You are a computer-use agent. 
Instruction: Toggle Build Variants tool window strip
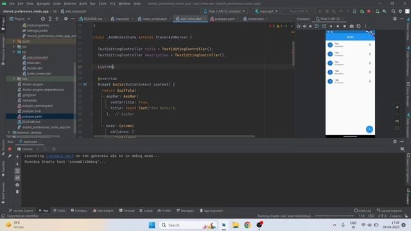pos(3,193)
